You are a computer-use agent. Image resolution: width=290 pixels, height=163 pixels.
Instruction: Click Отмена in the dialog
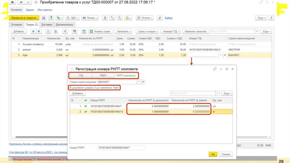pos(226,154)
